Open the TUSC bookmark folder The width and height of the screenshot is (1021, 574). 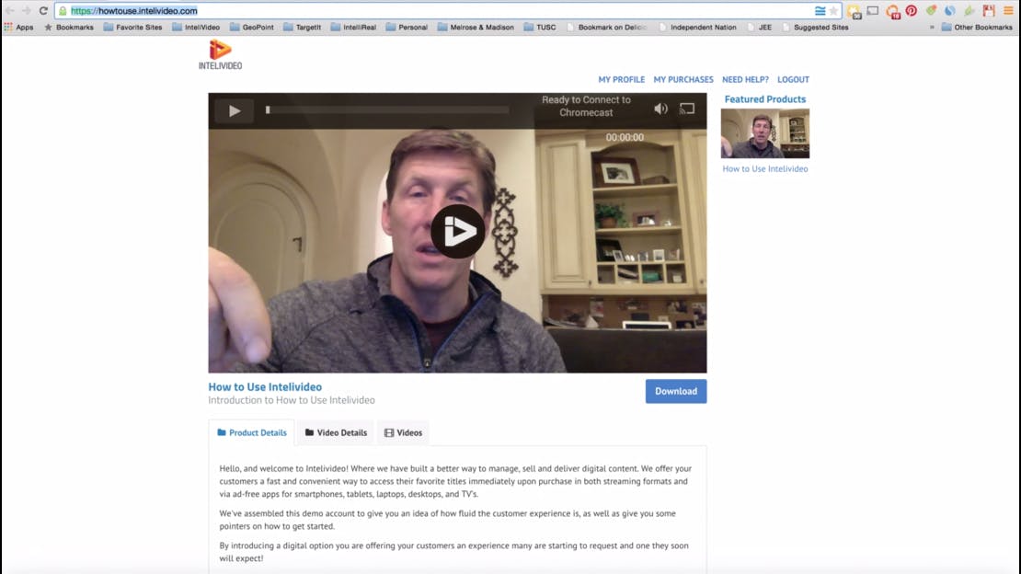click(x=540, y=28)
